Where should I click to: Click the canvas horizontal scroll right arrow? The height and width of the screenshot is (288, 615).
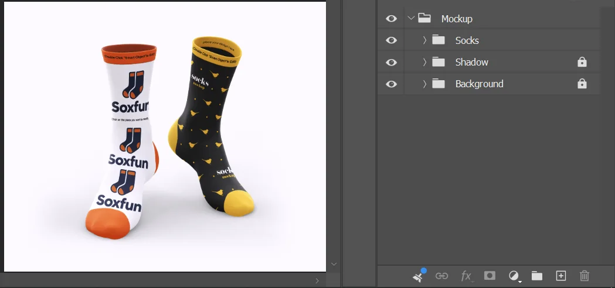click(x=317, y=280)
